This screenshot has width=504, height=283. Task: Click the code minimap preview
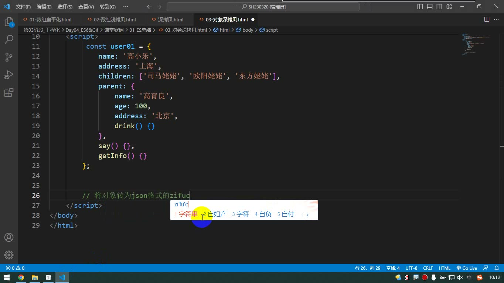(476, 44)
